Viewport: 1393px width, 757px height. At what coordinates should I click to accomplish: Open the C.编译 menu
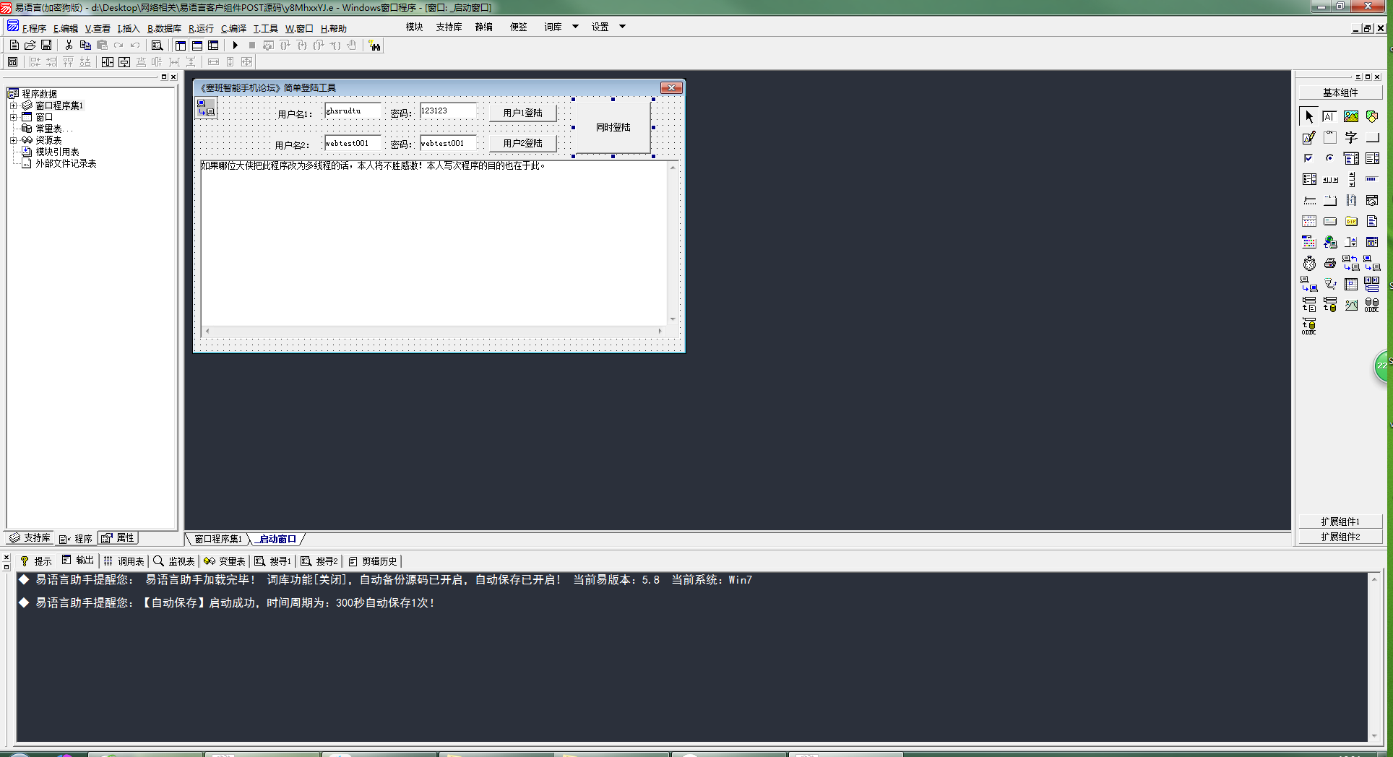(233, 29)
